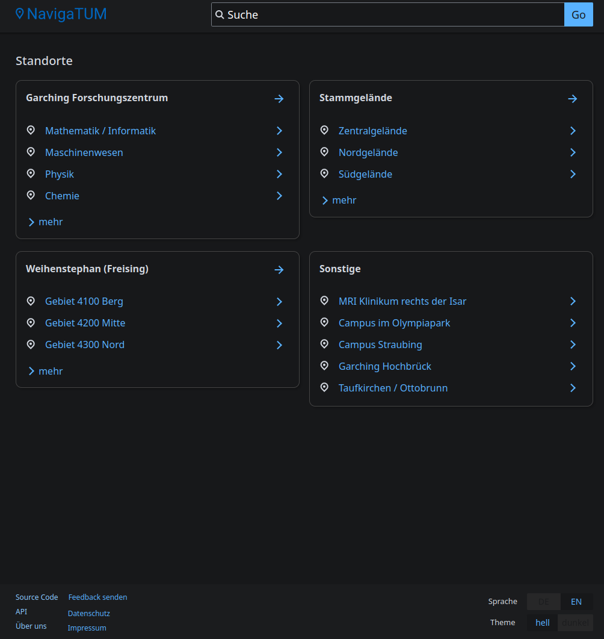The width and height of the screenshot is (604, 639).
Task: Click pin icon beside Campus im Olympiapark
Action: coord(324,322)
